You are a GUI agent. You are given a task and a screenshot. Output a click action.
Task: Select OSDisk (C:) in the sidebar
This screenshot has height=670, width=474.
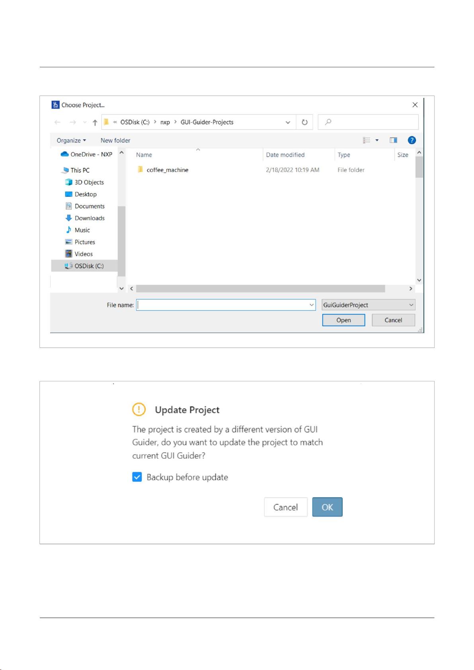[x=84, y=266]
